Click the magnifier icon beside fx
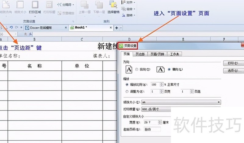Image resolution: width=244 pixels, height=143 pixels. click(x=26, y=34)
